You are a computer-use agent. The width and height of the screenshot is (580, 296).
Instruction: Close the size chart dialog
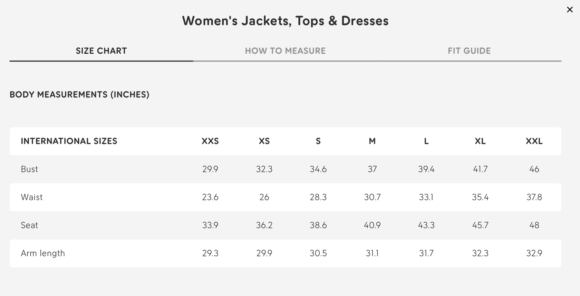tap(570, 10)
